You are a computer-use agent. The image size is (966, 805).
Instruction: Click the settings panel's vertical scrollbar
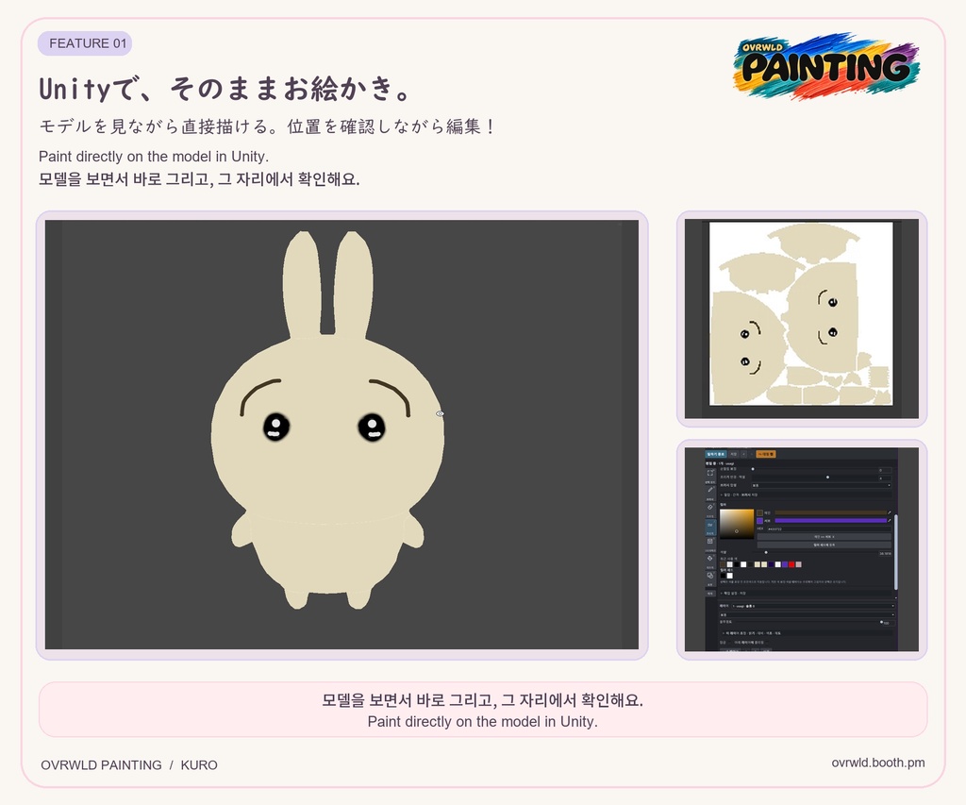[x=895, y=552]
